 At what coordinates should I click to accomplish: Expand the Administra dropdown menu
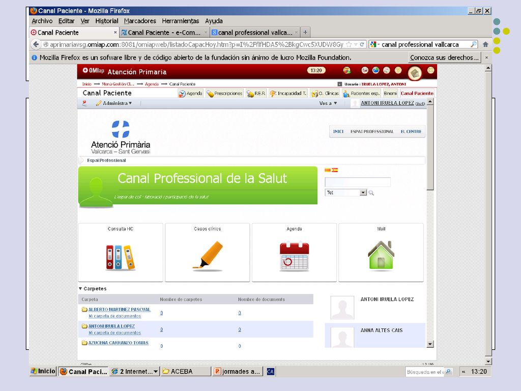[114, 103]
